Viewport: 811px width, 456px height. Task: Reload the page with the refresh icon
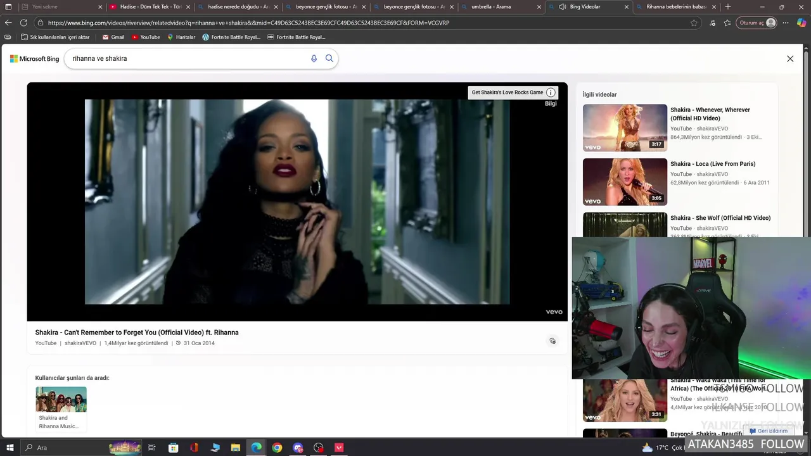23,23
